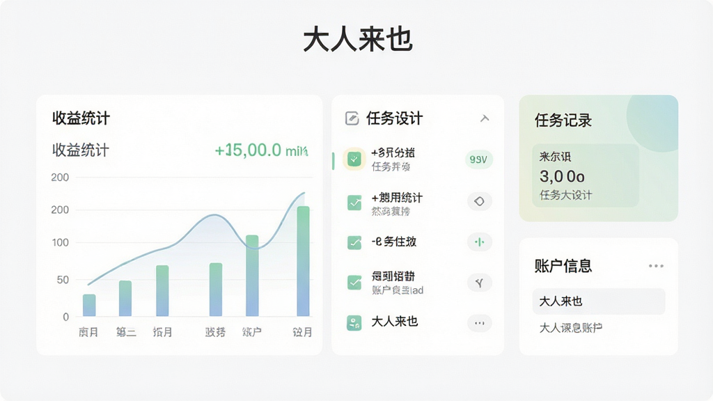Click the diamond icon button in the 用统计 row
Image resolution: width=713 pixels, height=401 pixels.
[479, 201]
